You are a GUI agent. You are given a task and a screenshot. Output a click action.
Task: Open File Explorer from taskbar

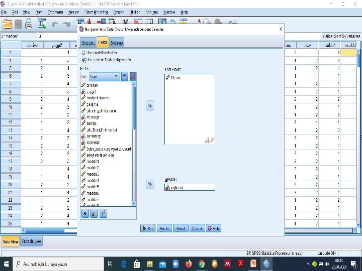click(150, 264)
